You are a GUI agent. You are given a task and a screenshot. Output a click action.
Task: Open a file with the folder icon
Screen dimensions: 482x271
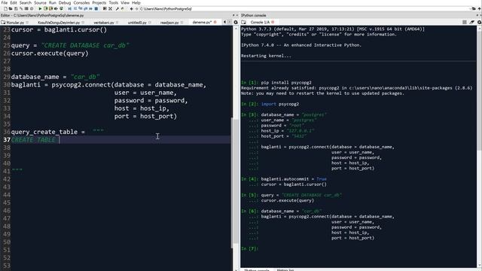(x=10, y=9)
